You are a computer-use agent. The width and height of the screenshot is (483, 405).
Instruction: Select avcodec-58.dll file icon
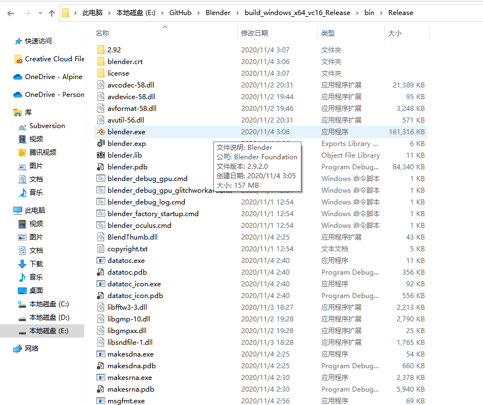pos(101,85)
